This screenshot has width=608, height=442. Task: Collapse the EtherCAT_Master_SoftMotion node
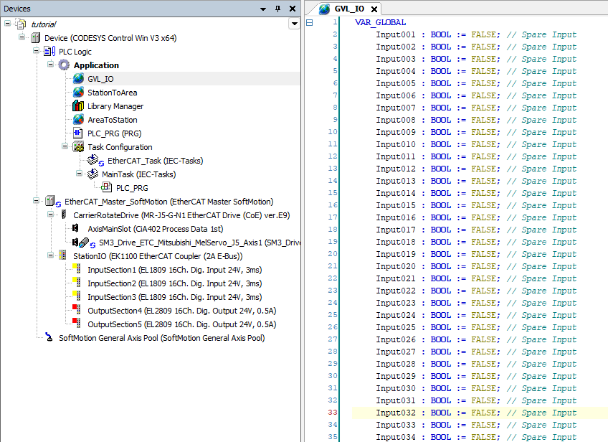(36, 201)
